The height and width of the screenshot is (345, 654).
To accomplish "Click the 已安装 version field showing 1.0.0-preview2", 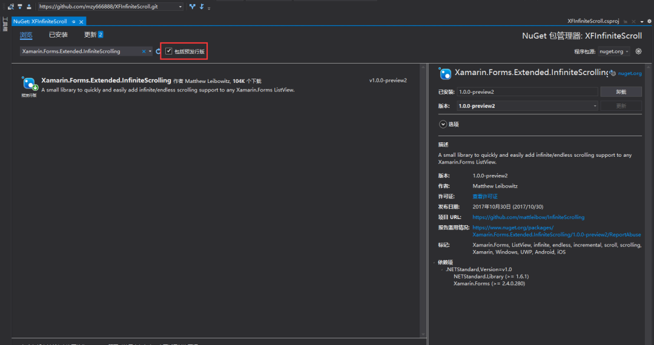I will 527,91.
